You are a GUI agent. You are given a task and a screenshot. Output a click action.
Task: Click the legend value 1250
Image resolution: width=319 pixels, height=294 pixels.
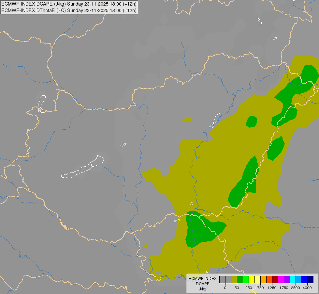pos(272,288)
